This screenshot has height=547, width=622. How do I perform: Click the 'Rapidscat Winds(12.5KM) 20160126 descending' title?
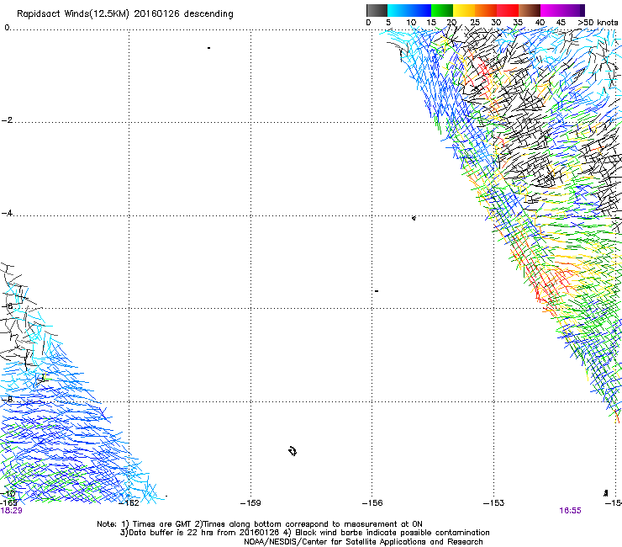tap(125, 14)
